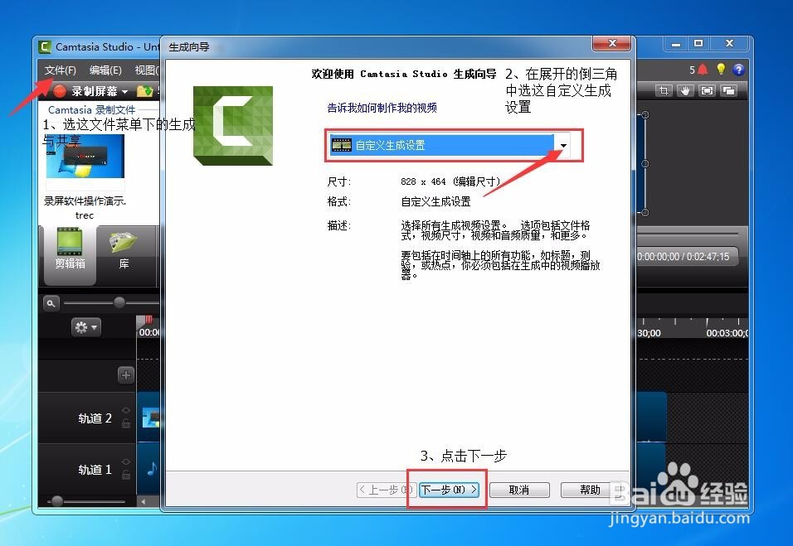Click the 帮助 (Help) button
Screen dimensions: 793x546
pos(590,490)
